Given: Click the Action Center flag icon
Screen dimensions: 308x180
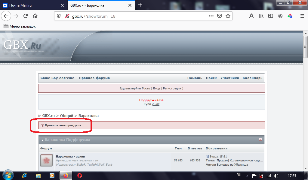Looking at the screenshot, I should click(x=254, y=176).
